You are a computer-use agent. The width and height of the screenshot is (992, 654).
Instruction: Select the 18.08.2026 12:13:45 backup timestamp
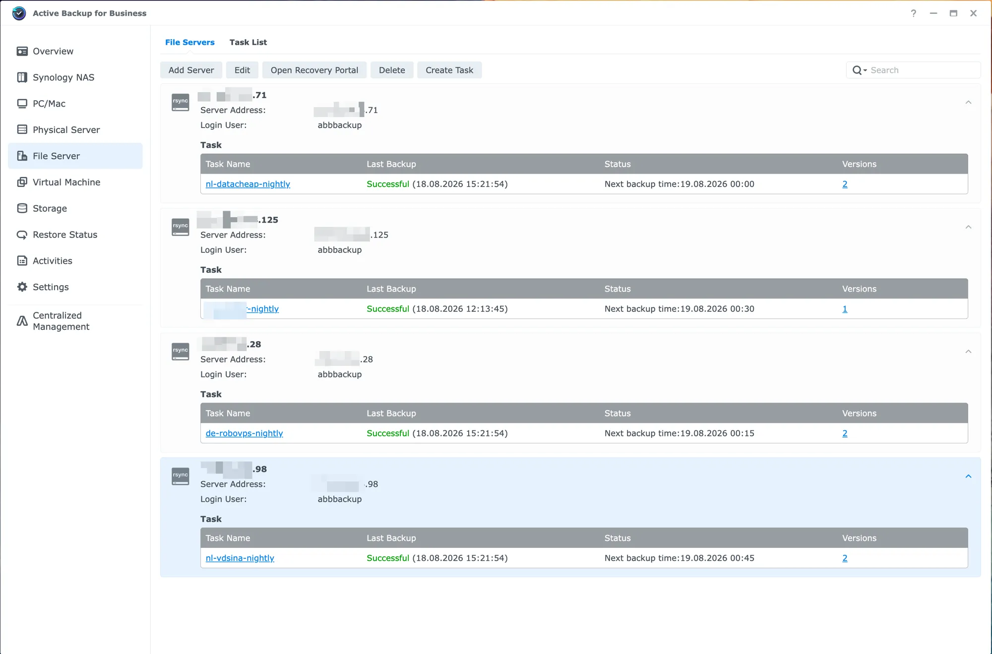pyautogui.click(x=460, y=309)
